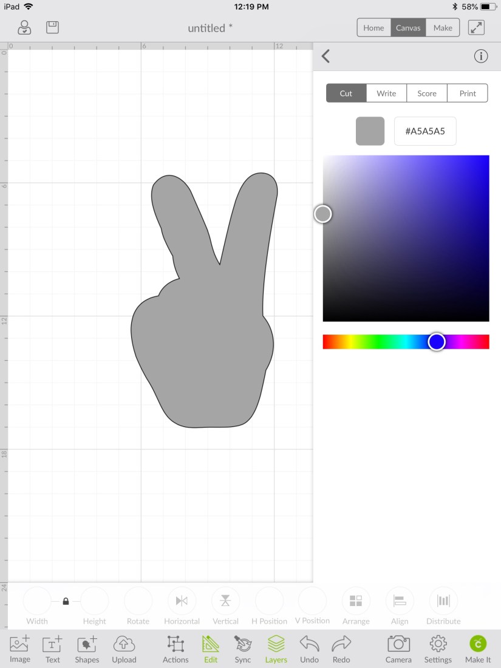This screenshot has width=501, height=668.
Task: Open the Camera tool
Action: 398,648
